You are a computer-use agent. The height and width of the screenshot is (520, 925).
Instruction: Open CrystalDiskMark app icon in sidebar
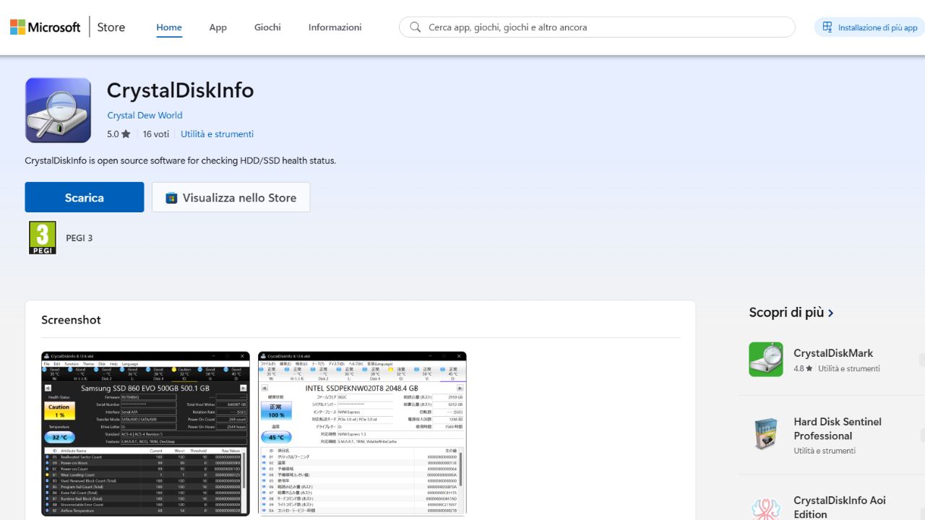click(766, 360)
